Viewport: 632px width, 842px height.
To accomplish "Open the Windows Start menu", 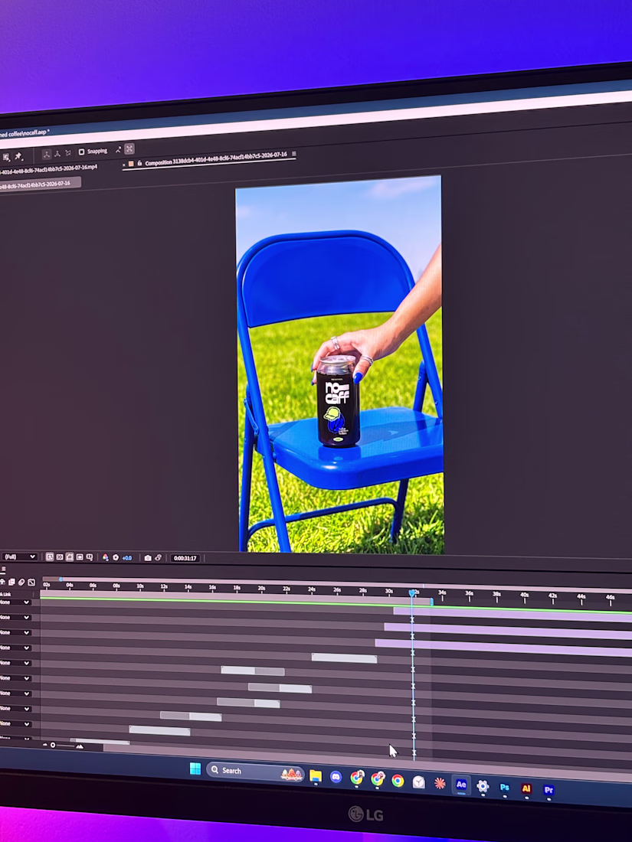I will 195,769.
